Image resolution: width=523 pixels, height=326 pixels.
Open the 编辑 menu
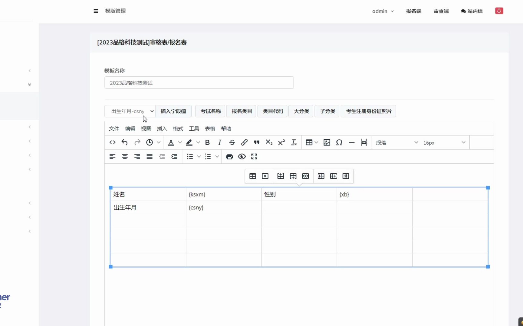[x=130, y=129]
